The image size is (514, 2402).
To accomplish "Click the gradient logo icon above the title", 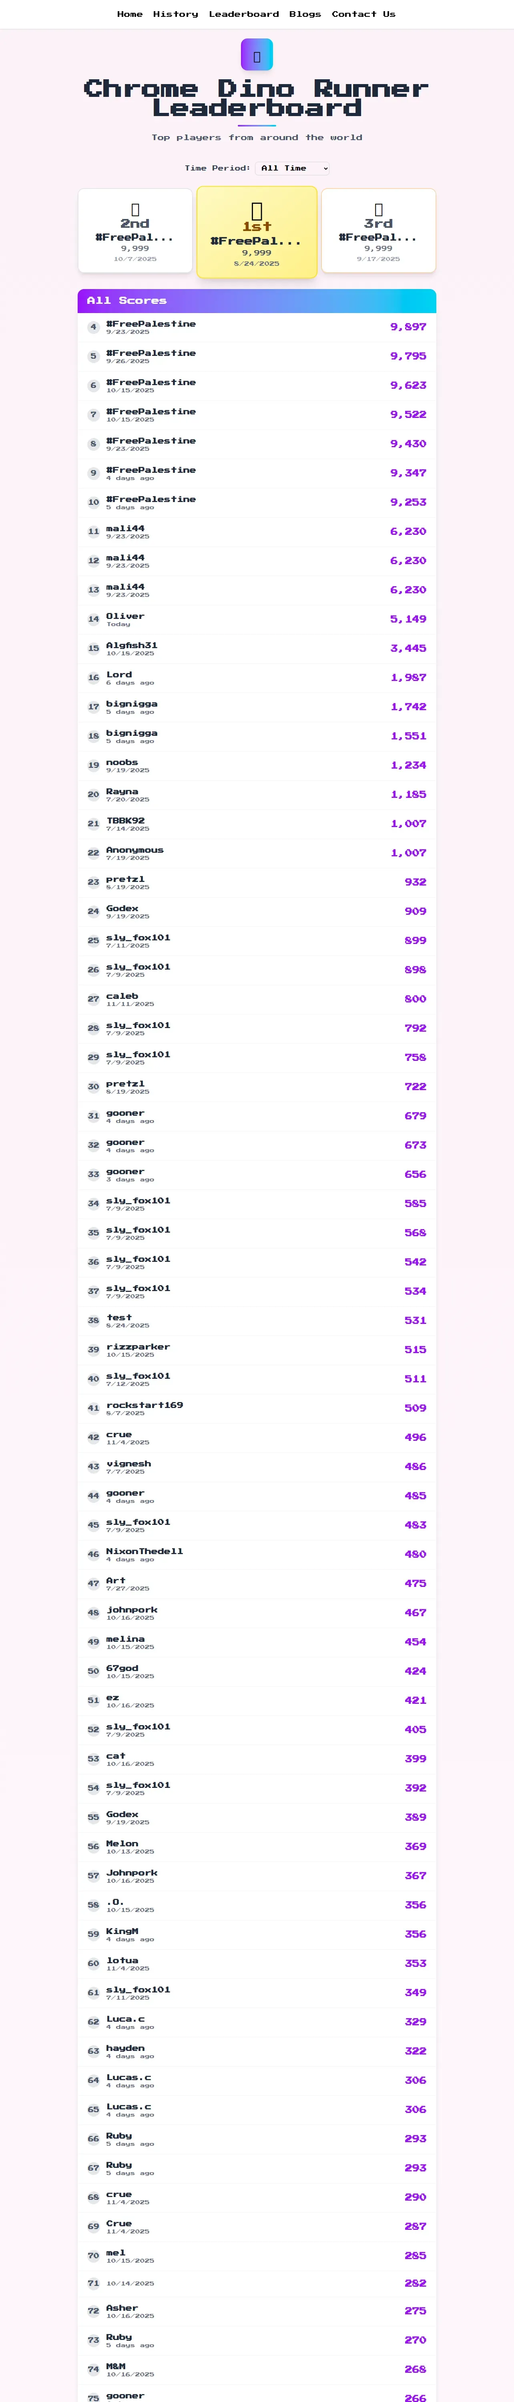I will (257, 55).
